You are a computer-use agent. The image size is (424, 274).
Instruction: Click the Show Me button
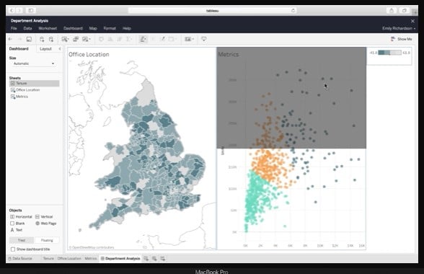coord(401,39)
